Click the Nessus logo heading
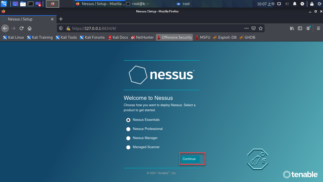The image size is (323, 182). (x=162, y=75)
